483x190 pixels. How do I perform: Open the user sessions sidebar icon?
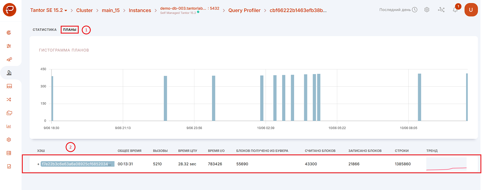tap(9, 86)
